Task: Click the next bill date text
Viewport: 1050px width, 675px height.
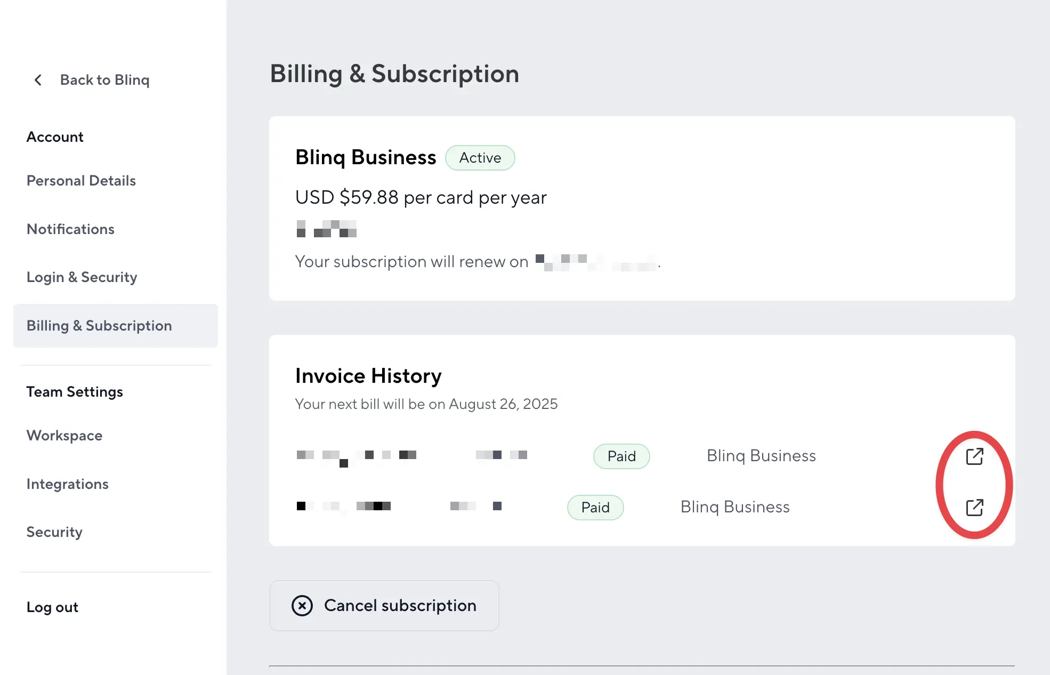Action: pyautogui.click(x=426, y=404)
